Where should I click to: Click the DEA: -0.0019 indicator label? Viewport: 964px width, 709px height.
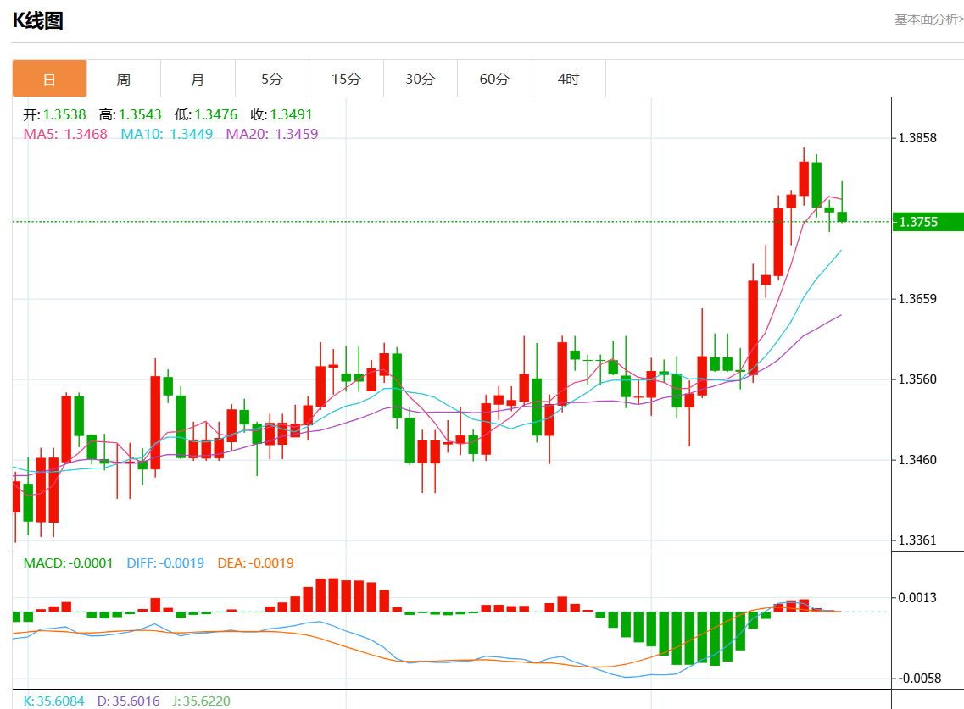256,562
